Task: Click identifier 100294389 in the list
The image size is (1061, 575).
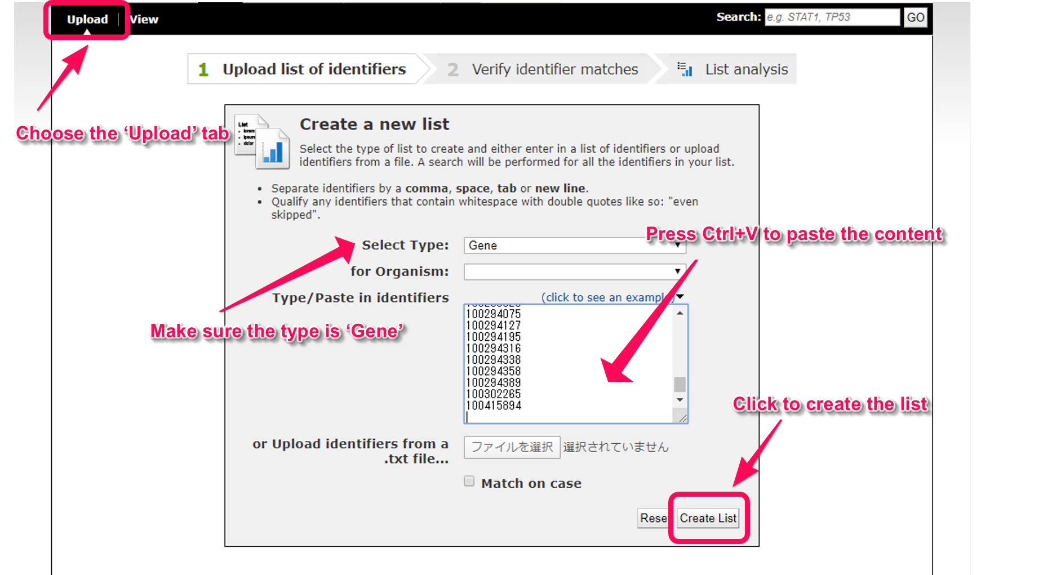Action: [x=494, y=383]
